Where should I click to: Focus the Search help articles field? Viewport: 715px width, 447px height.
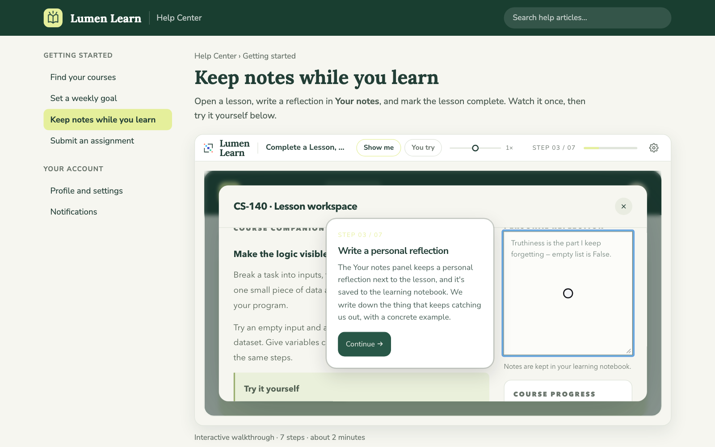click(x=587, y=18)
